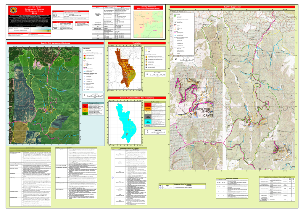Viewport: 303px width, 214px height.
Task: Click the scale bar box beside the Fire Thresholds map
Action: 155,132
